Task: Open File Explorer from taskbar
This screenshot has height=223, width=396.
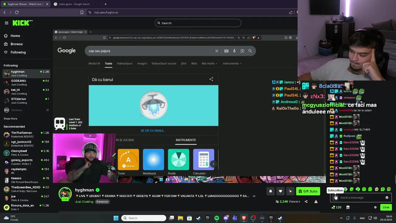Action: tap(180, 218)
